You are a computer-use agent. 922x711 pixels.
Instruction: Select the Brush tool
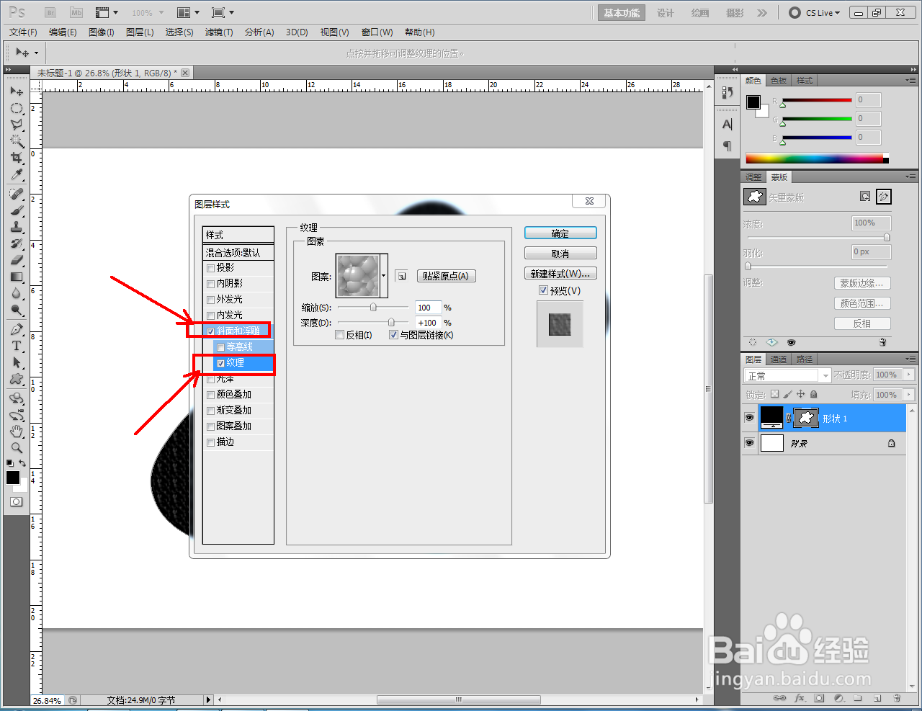tap(17, 210)
